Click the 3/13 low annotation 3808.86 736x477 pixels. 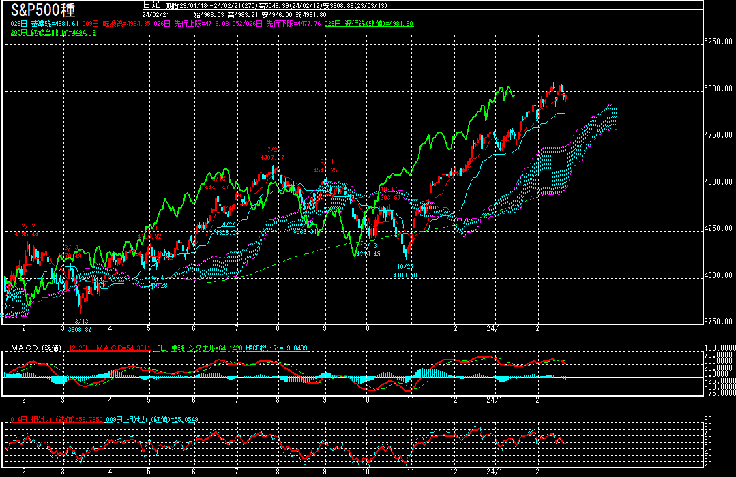tap(80, 326)
